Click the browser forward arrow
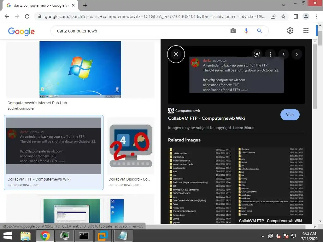323x242 pixels. click(17, 16)
